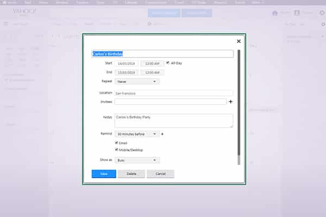The image size is (326, 217).
Task: Open the Yahoo home icon in the header
Action: coord(275,13)
